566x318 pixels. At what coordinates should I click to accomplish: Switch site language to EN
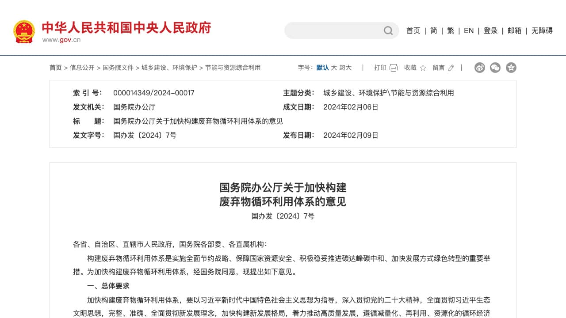pyautogui.click(x=469, y=30)
